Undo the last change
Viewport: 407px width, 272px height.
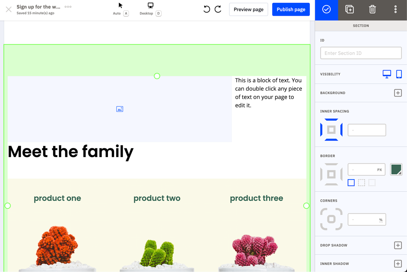coord(207,9)
